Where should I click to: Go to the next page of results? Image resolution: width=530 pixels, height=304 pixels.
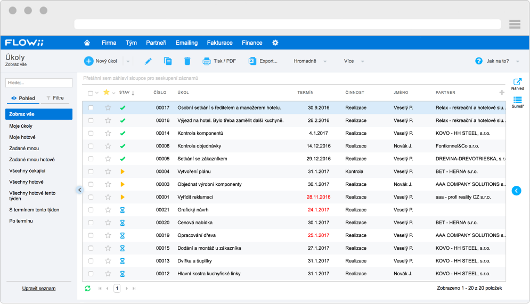(x=127, y=289)
